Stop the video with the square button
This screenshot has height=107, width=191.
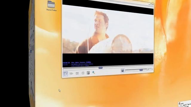point(83,73)
